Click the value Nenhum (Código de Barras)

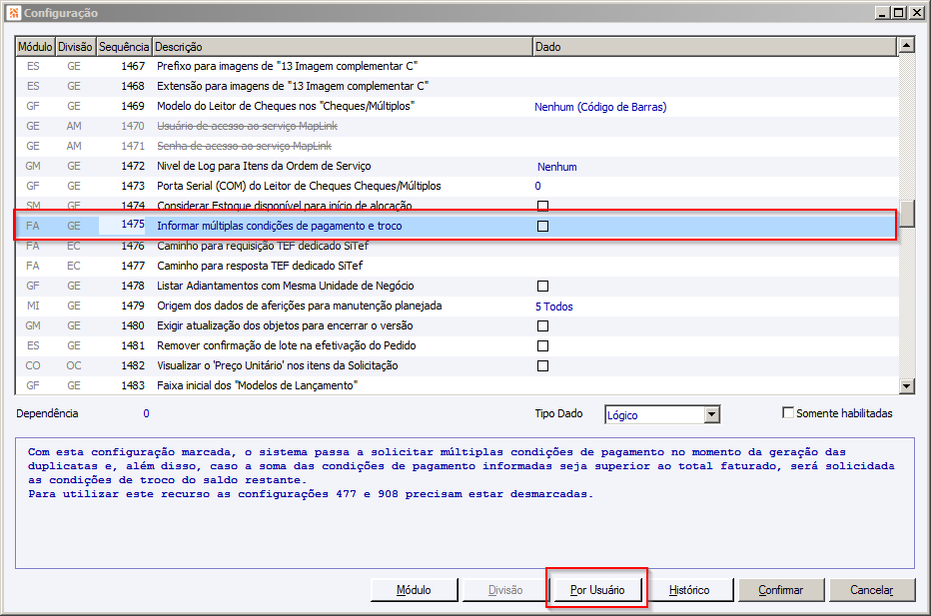point(600,107)
